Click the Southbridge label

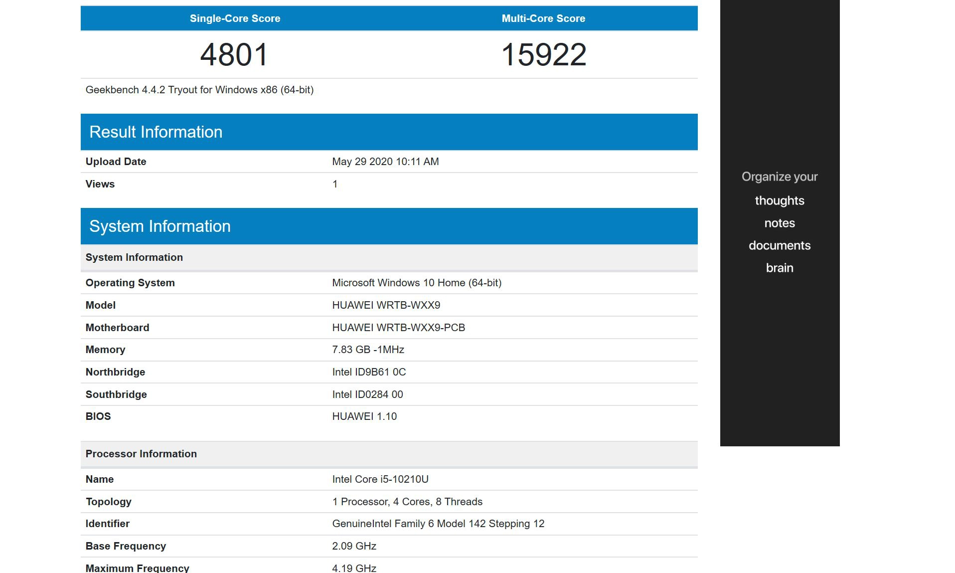tap(116, 394)
